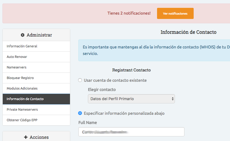Click the 'Tienes 2 notificaciones!' alert text
The height and width of the screenshot is (141, 230).
click(129, 13)
